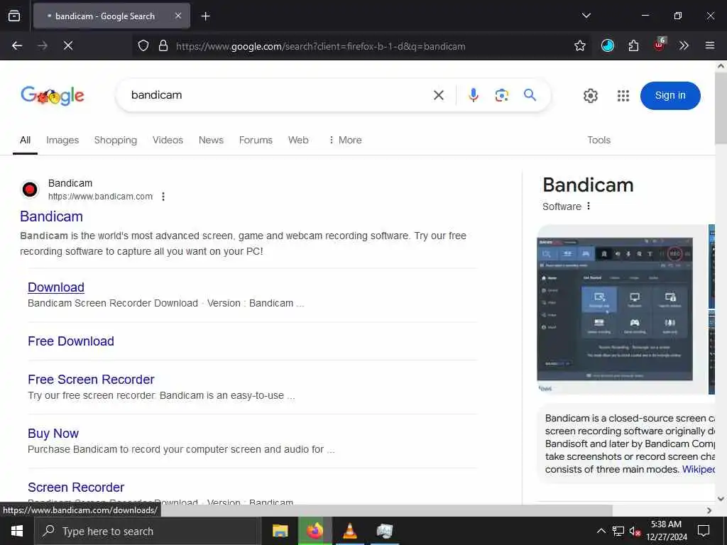Image resolution: width=727 pixels, height=545 pixels.
Task: Close the bandicam Google Search tab
Action: [178, 16]
